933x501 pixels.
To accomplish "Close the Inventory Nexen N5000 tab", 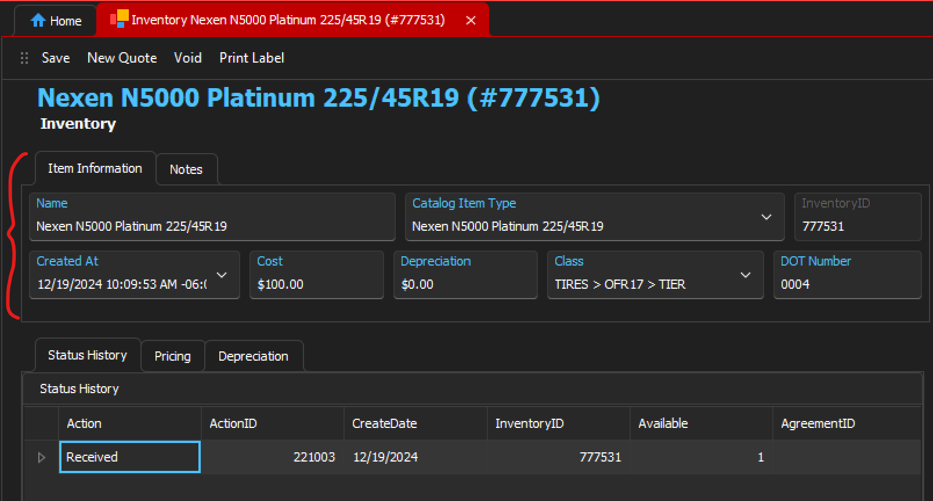I will tap(471, 20).
